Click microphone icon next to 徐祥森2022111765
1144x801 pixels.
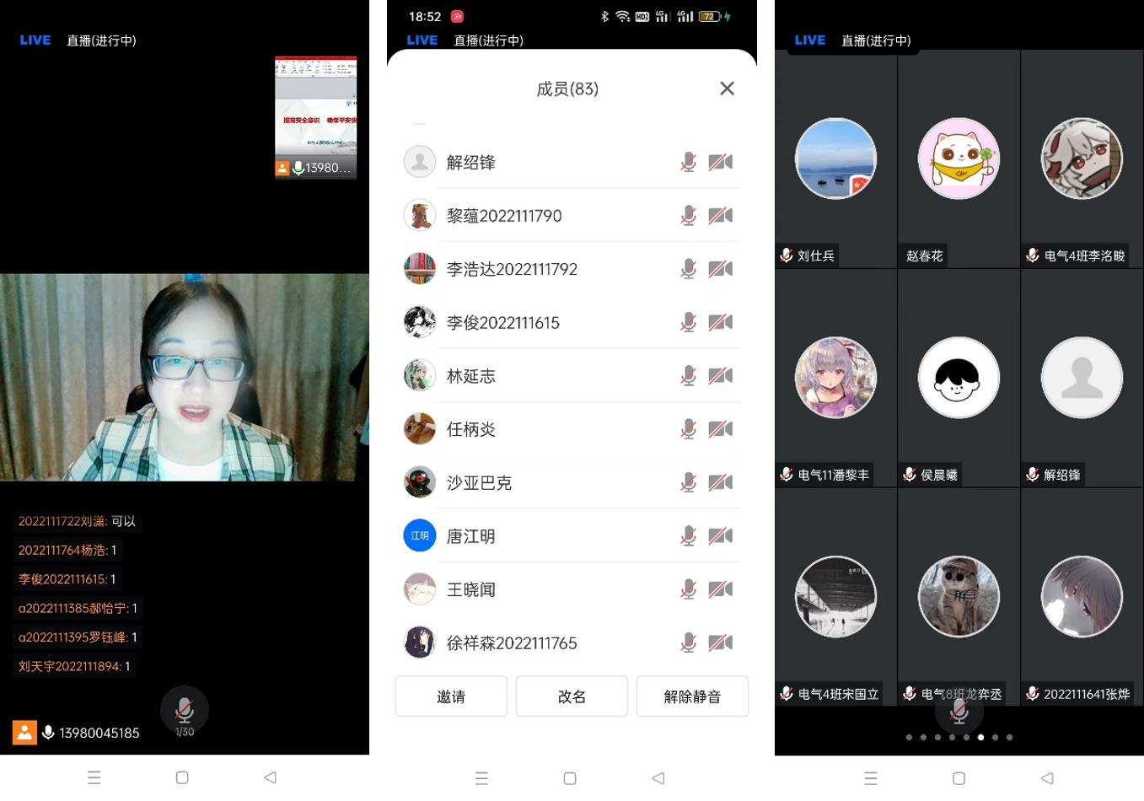tap(688, 643)
